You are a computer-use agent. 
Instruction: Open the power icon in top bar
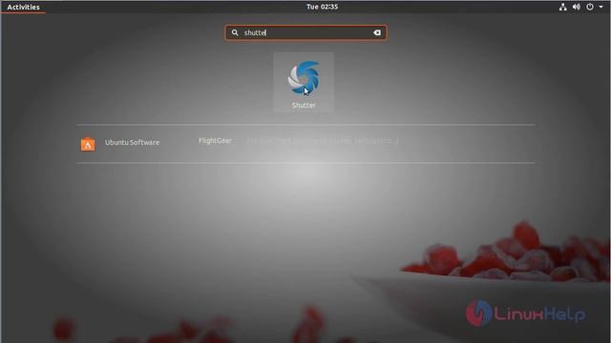(590, 7)
